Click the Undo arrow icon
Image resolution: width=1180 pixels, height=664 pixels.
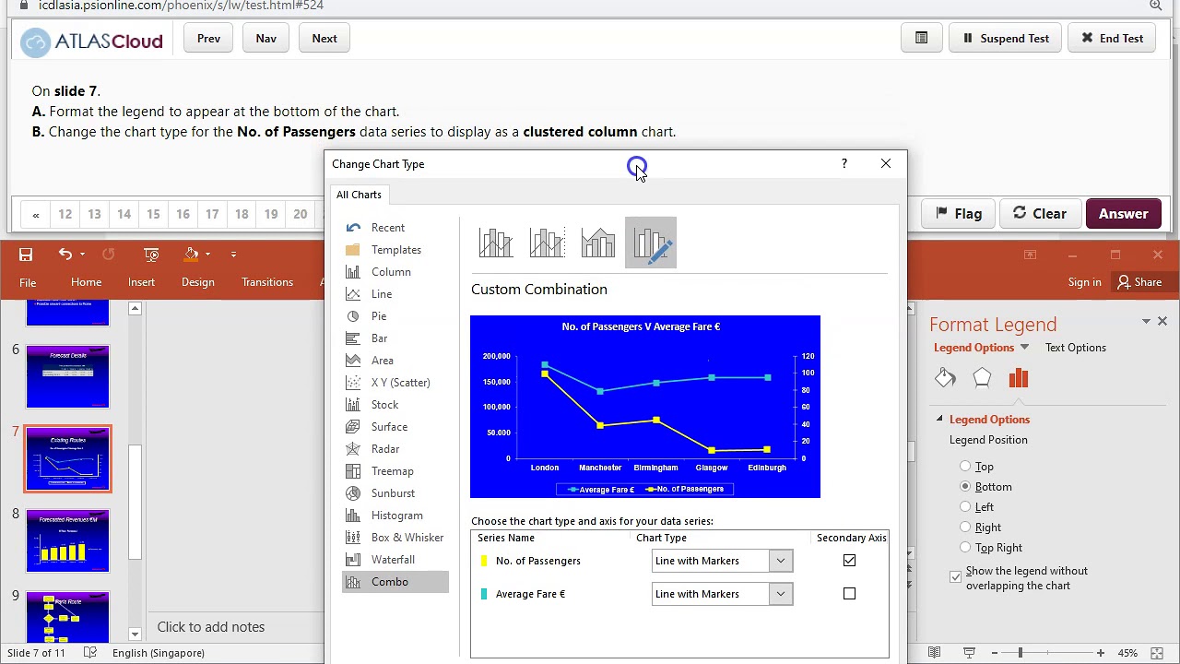click(65, 255)
